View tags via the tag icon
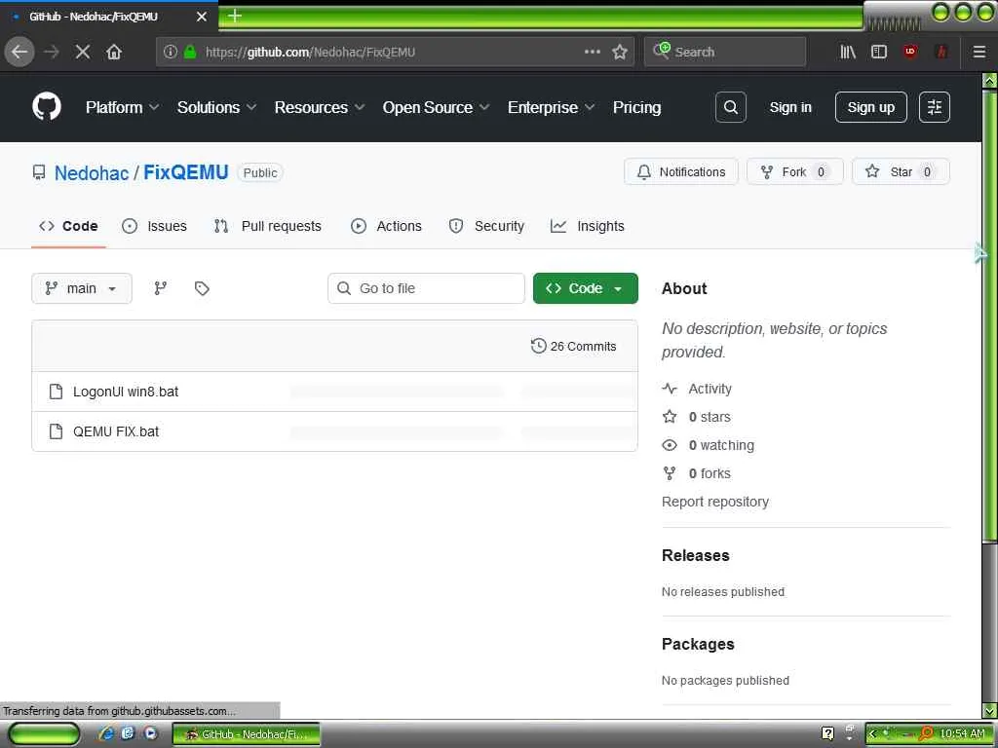The width and height of the screenshot is (998, 748). click(x=202, y=288)
